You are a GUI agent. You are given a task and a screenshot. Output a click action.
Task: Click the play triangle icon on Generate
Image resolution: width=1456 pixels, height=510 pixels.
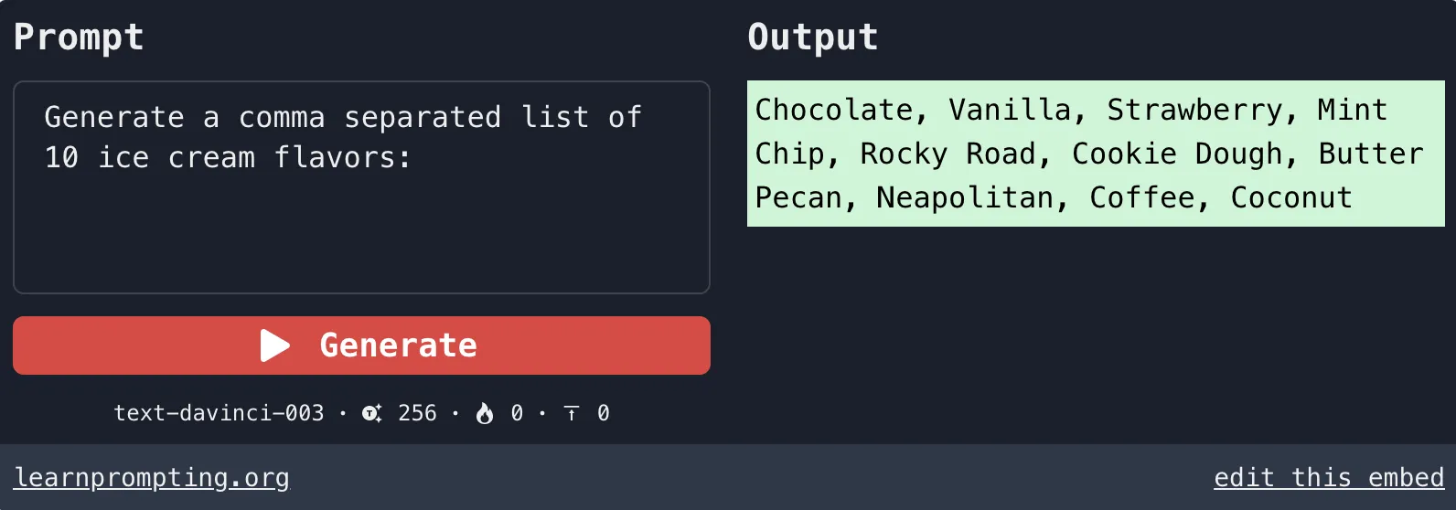pyautogui.click(x=274, y=345)
